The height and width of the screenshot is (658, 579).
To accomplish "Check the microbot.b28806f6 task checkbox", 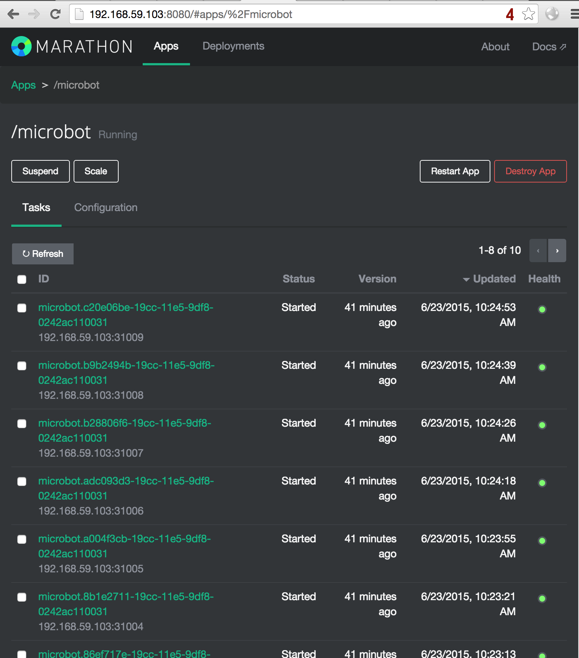I will (22, 424).
